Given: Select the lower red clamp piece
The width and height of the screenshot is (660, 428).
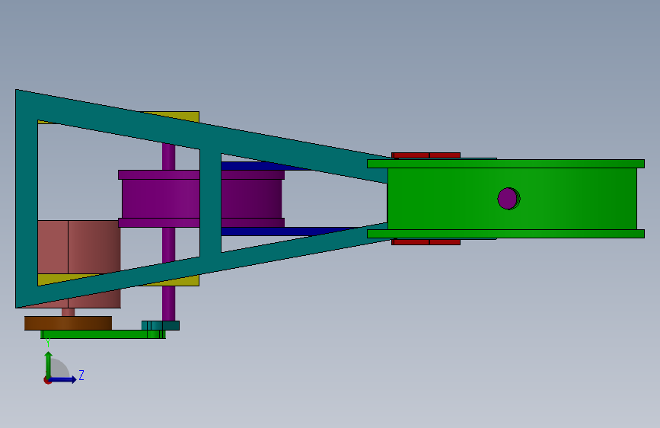Looking at the screenshot, I should tap(426, 242).
